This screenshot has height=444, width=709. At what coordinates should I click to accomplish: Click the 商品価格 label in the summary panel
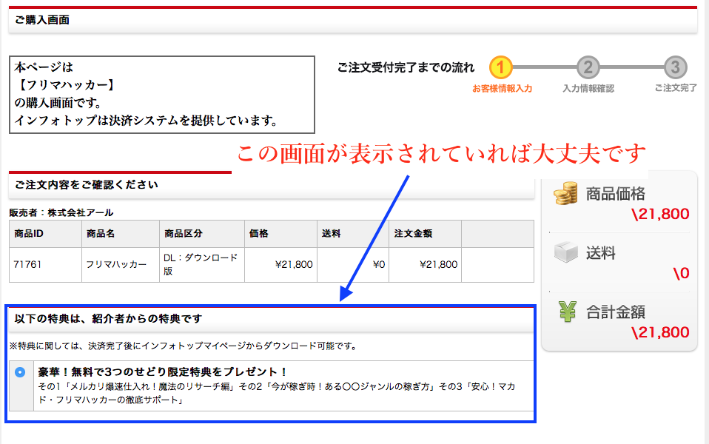[616, 194]
